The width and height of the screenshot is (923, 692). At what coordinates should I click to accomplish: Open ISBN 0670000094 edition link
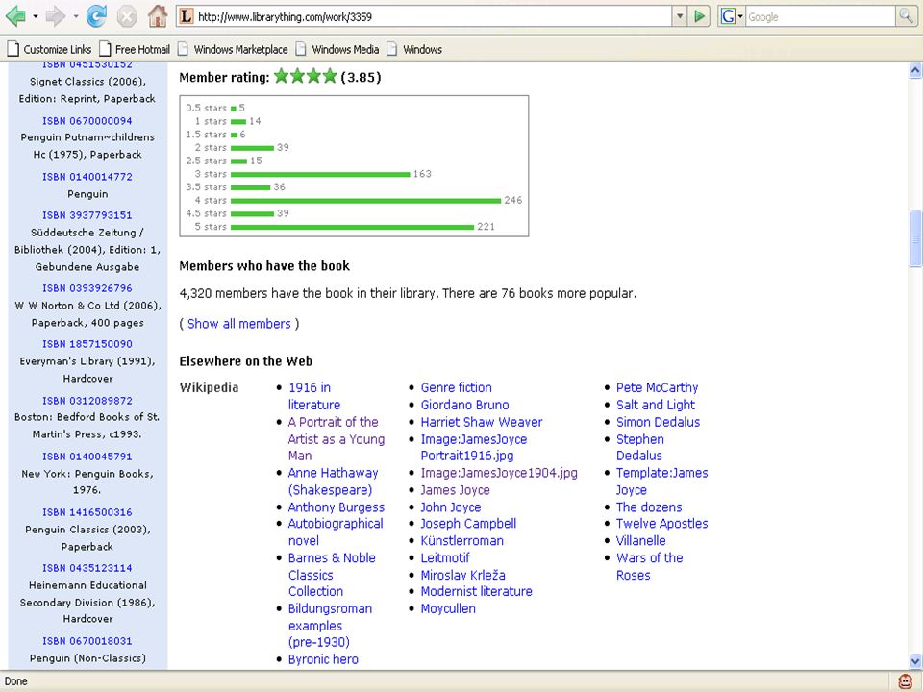pyautogui.click(x=87, y=121)
